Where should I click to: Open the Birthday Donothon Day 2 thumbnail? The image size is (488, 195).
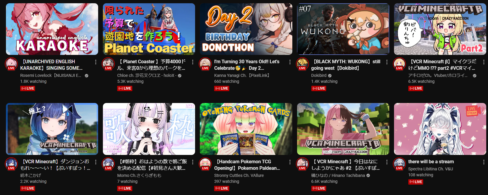pos(246,29)
